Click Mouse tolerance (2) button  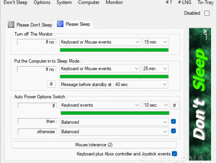point(94,145)
